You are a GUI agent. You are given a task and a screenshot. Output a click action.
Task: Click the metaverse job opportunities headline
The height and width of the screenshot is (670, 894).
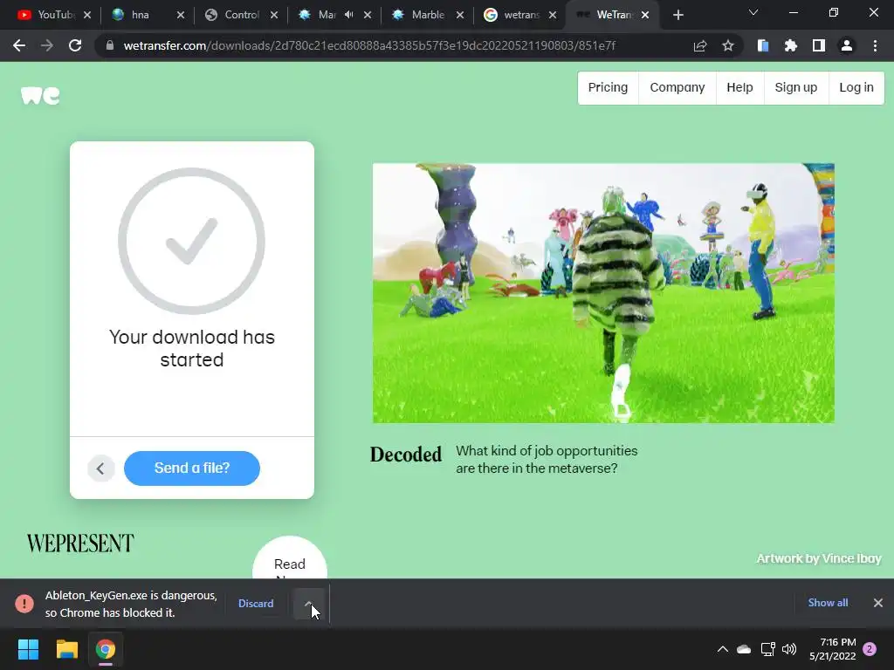tap(547, 459)
